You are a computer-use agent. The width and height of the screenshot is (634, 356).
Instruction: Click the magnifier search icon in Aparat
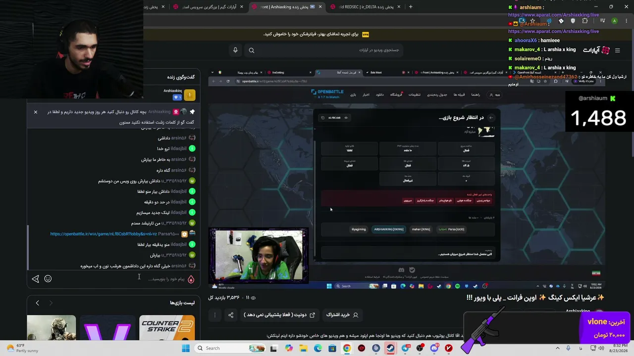252,50
